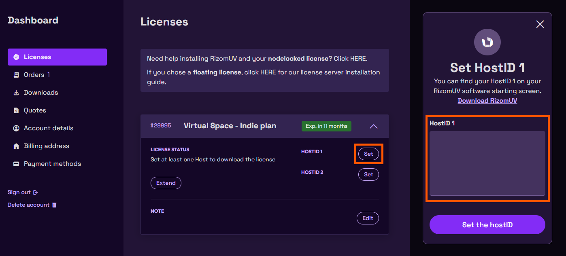Set the HOSTID 2 value

(368, 174)
